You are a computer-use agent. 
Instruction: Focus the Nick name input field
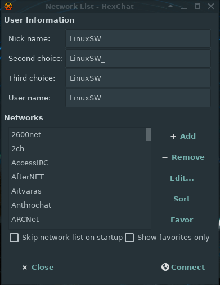click(x=138, y=39)
